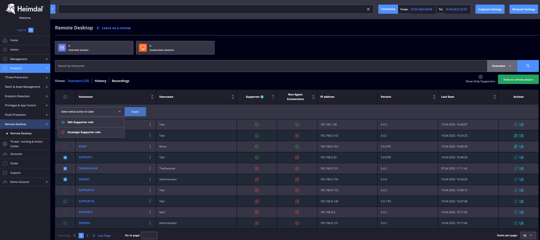Click the blue search magnifier button
The height and width of the screenshot is (240, 540).
tap(528, 66)
